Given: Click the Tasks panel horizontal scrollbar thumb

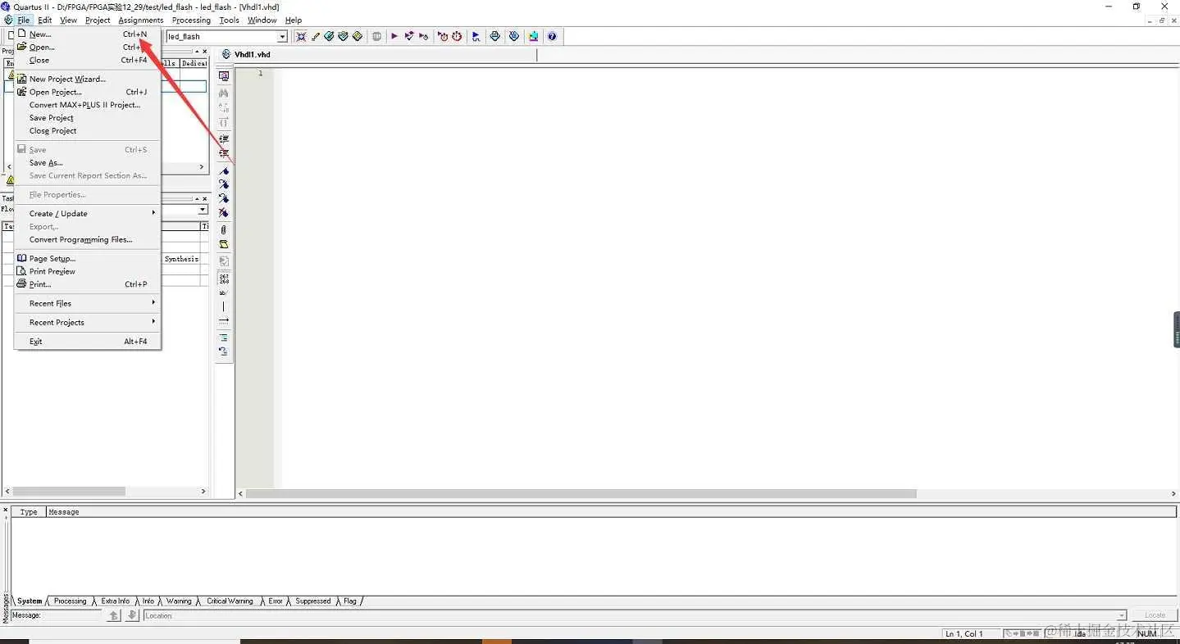Looking at the screenshot, I should click(x=69, y=491).
